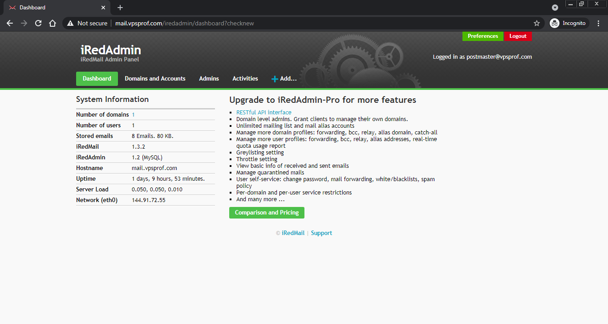The height and width of the screenshot is (324, 608).
Task: Click 'Logged in as postmaster@vpsprof.com' text
Action: [x=482, y=57]
